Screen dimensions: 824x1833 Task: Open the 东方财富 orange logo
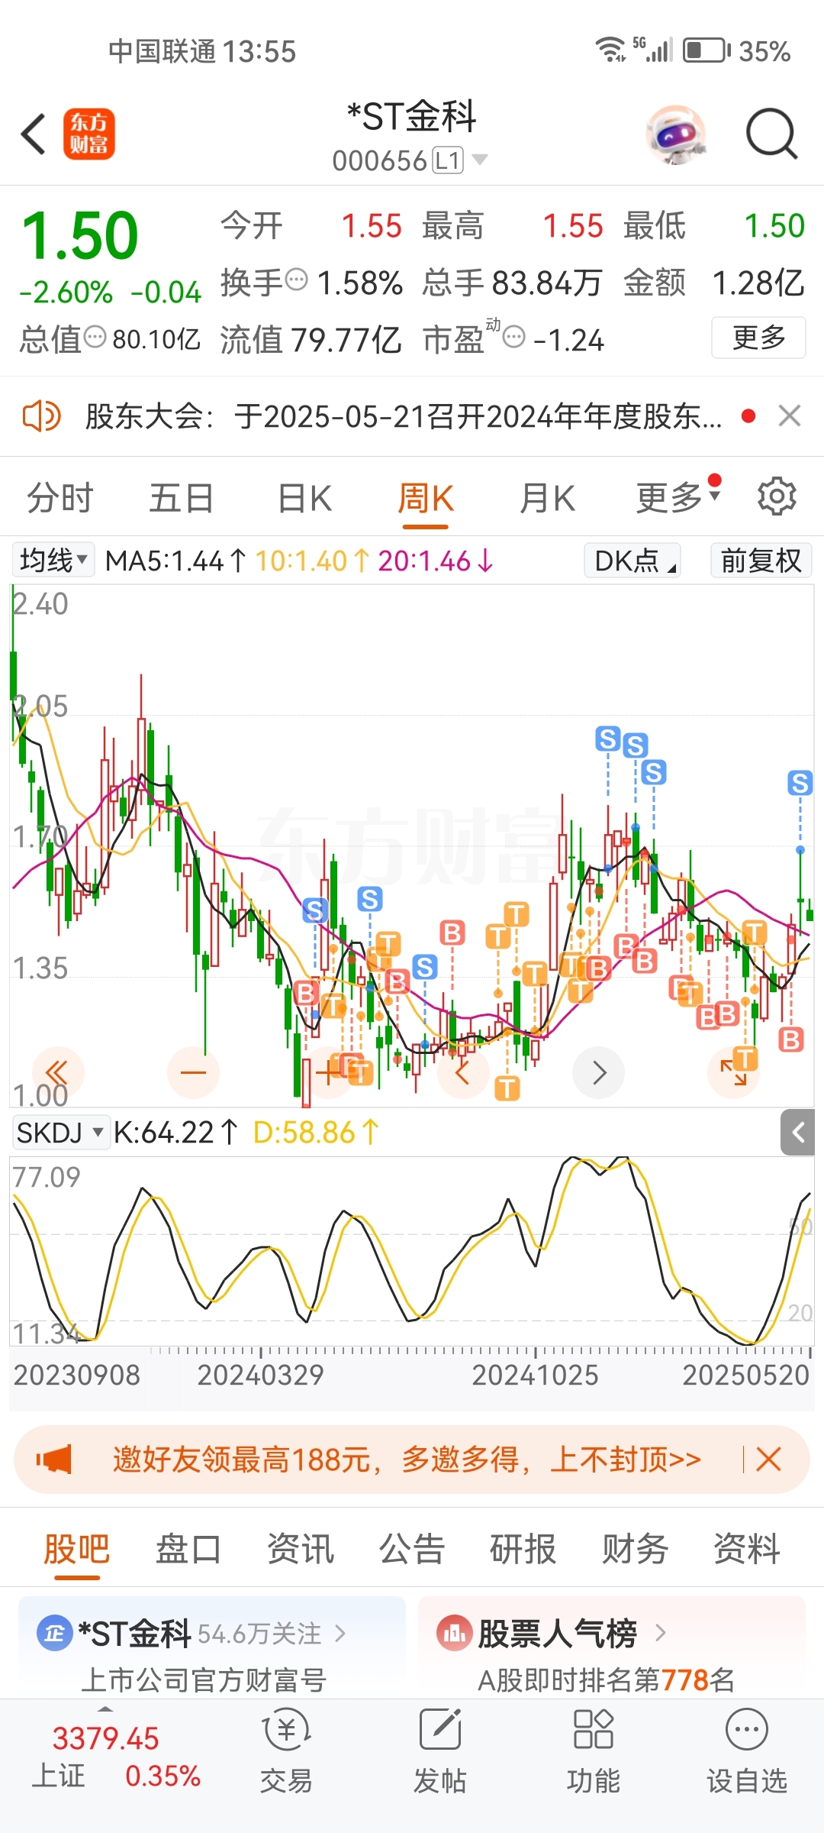coord(89,134)
